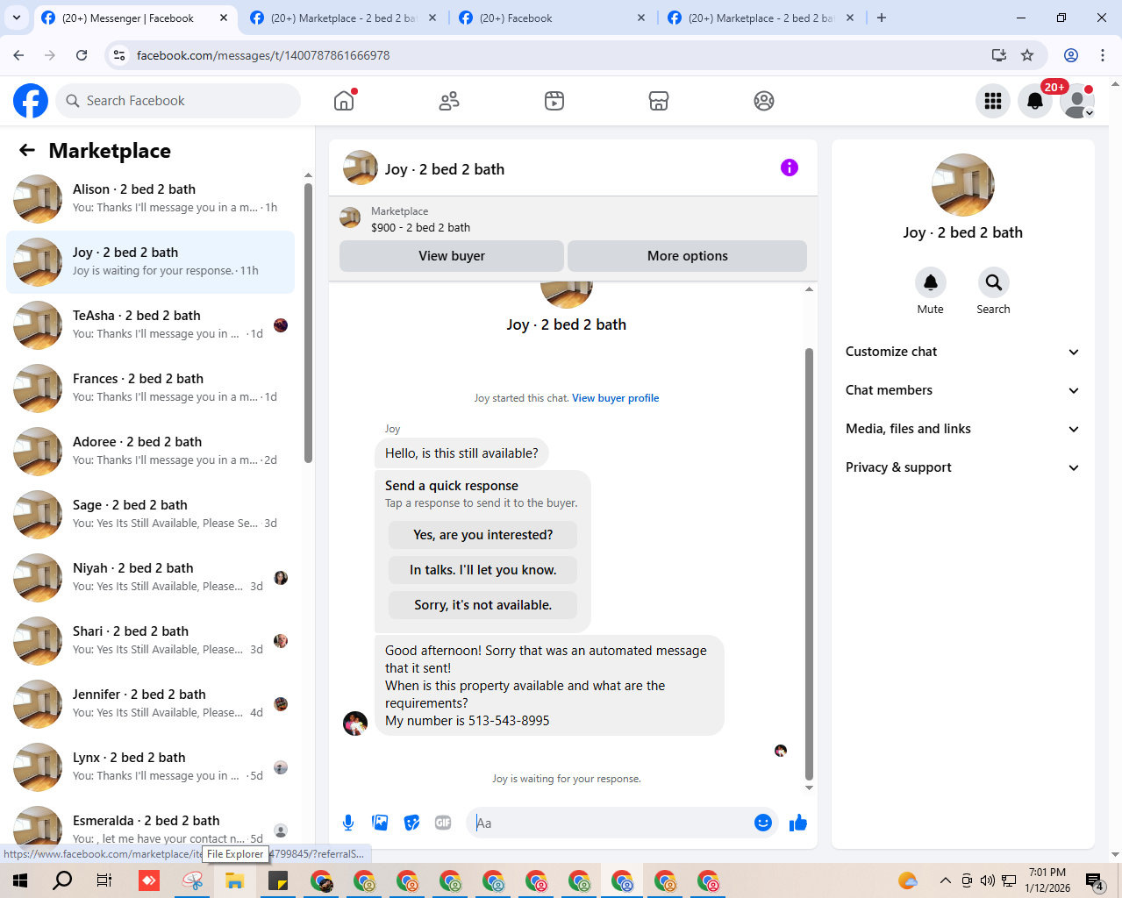Open Niyah conversation
Image resolution: width=1122 pixels, height=898 pixels.
[x=151, y=578]
